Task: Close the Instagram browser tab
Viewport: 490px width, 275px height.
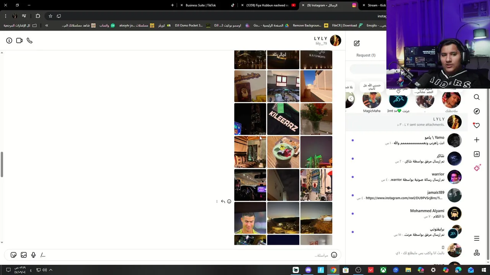Action: point(303,5)
